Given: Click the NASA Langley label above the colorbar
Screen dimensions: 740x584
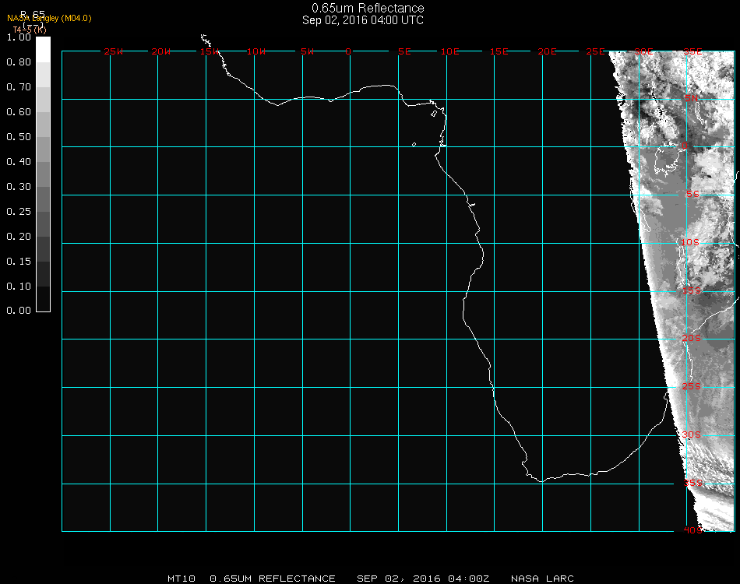Looking at the screenshot, I should click(49, 18).
